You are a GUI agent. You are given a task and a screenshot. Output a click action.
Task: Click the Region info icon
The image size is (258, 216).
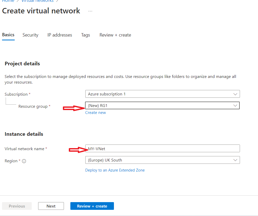pyautogui.click(x=24, y=161)
